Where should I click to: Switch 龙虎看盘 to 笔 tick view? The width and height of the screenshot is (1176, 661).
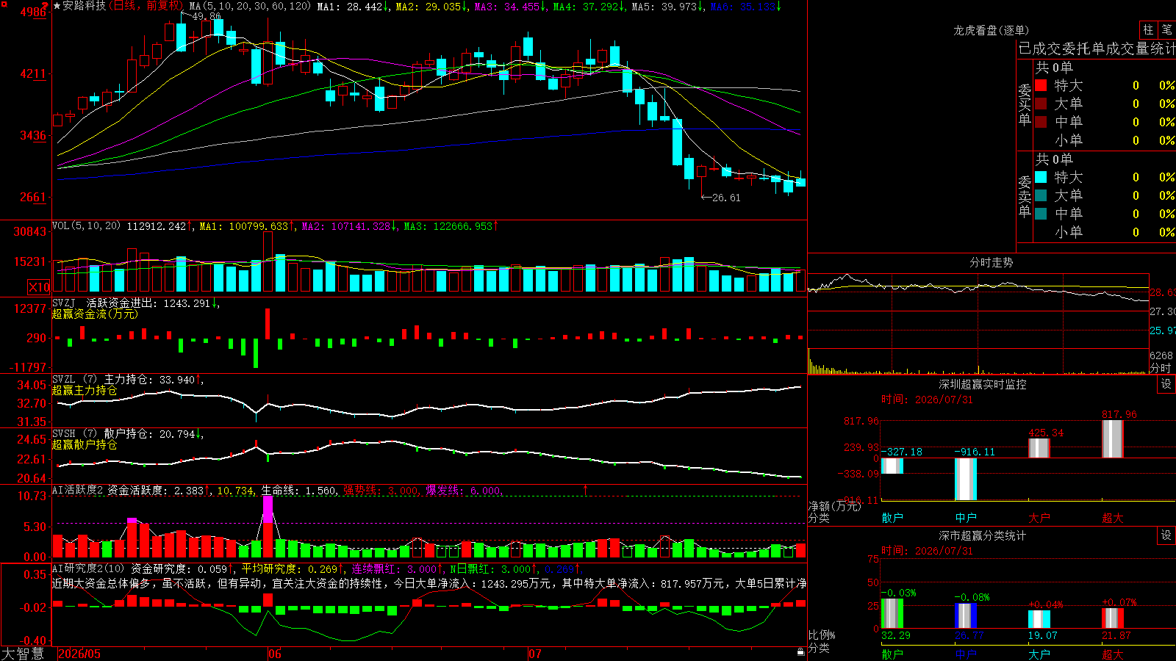click(1167, 29)
